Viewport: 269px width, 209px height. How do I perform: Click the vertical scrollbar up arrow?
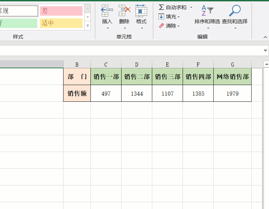pyautogui.click(x=266, y=64)
